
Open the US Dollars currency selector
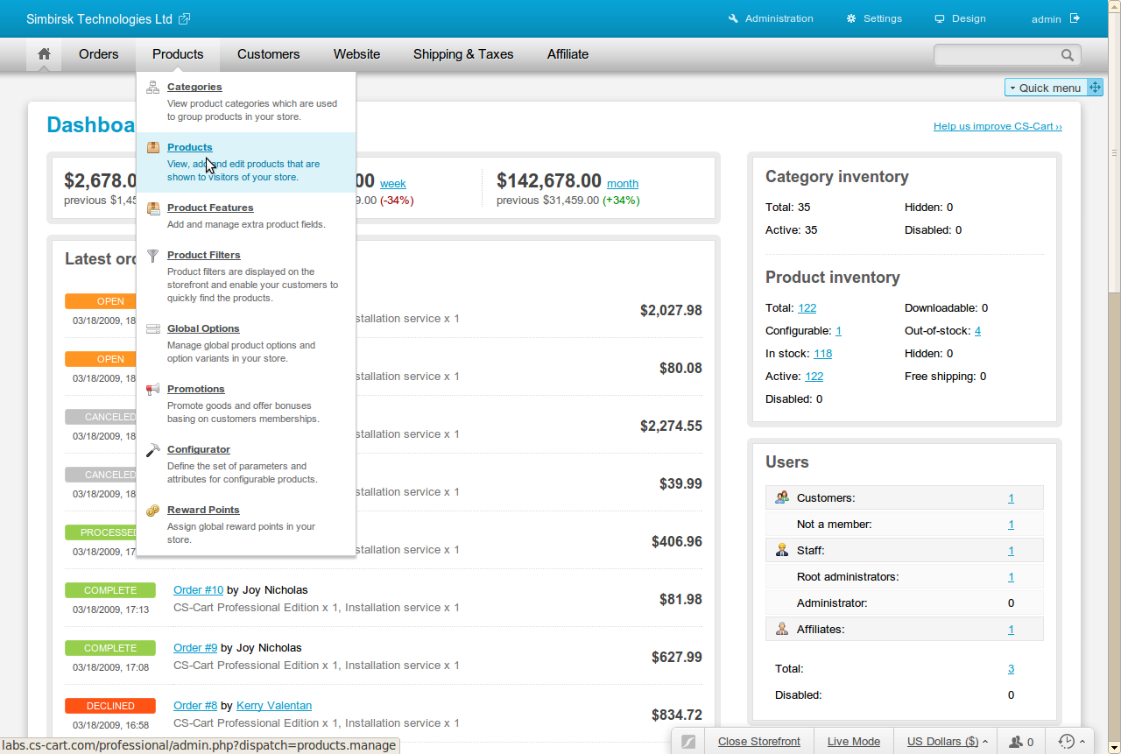tap(947, 742)
